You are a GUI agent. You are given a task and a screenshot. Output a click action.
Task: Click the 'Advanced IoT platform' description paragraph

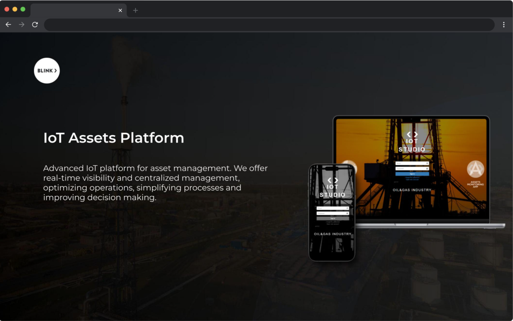[155, 182]
